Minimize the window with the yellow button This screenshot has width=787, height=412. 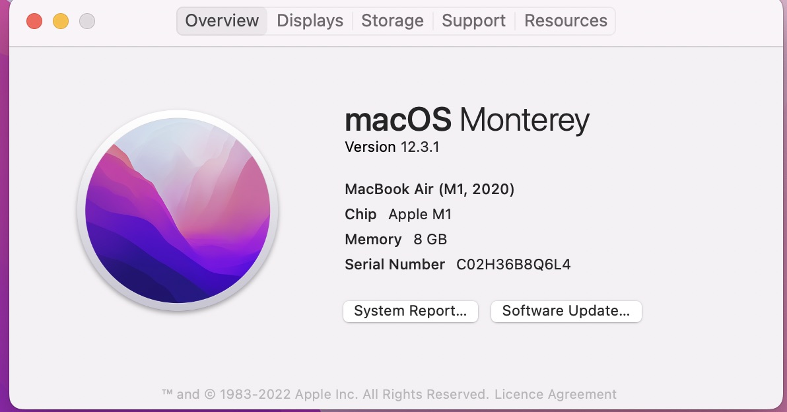[61, 20]
